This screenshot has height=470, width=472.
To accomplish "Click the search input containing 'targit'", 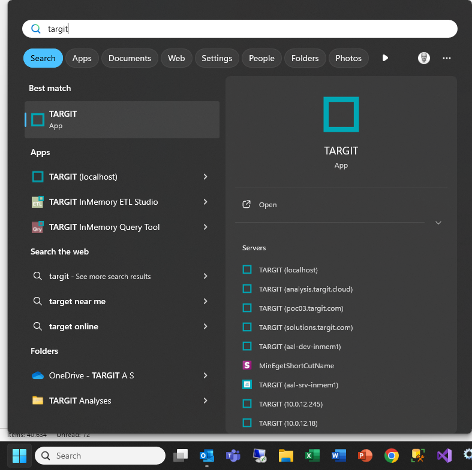I will point(240,29).
